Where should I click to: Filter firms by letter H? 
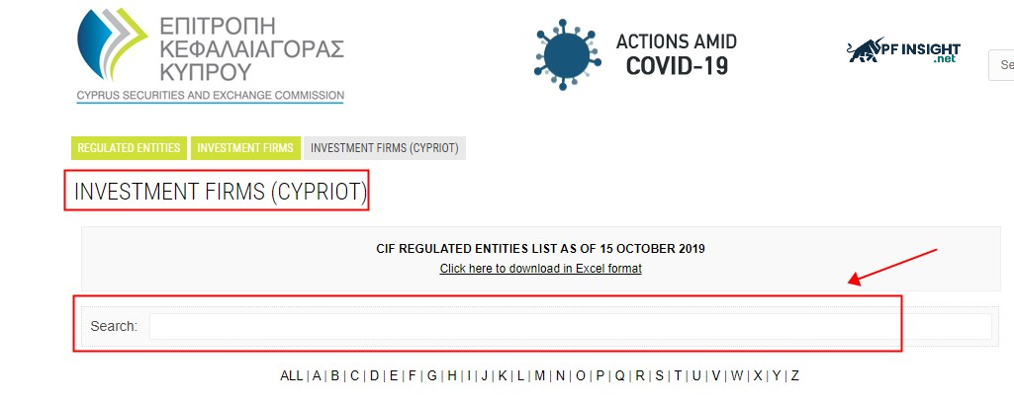pos(451,375)
